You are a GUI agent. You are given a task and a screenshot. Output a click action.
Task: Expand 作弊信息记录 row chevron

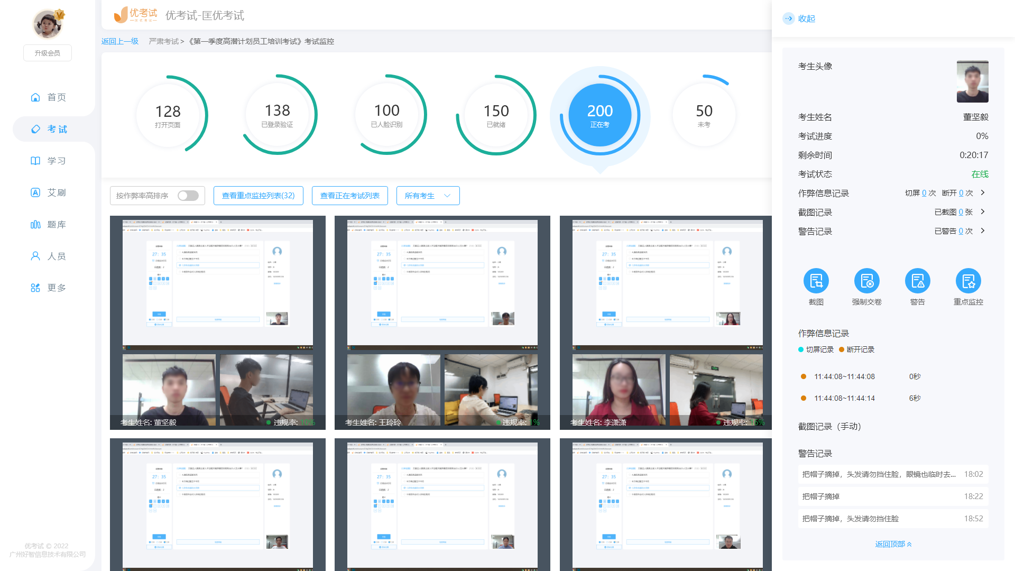(983, 193)
